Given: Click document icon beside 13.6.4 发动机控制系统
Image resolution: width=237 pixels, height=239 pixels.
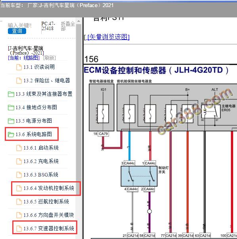Looking at the screenshot, I should (19, 188).
